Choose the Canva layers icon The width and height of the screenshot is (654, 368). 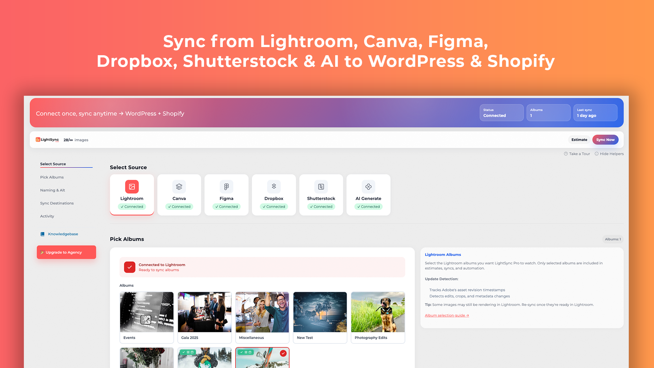179,187
